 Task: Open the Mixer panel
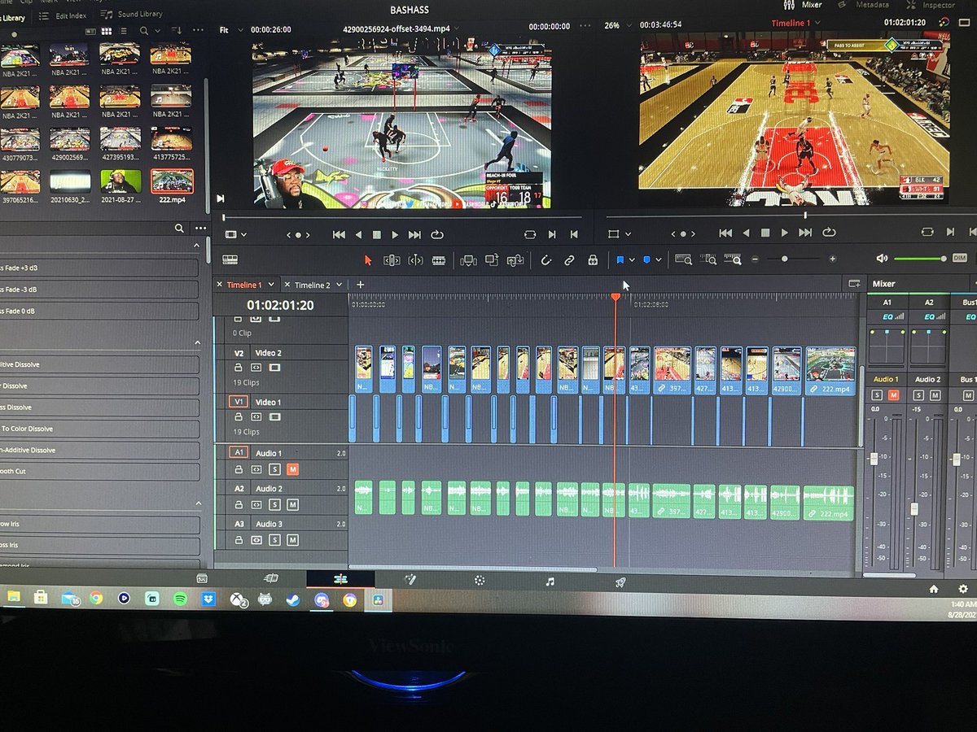[803, 5]
